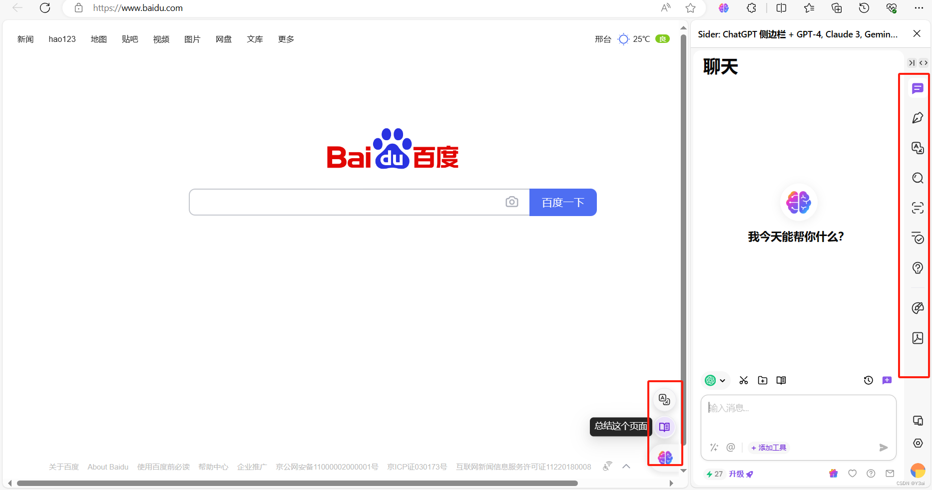This screenshot has height=490, width=932.
Task: Click the 百度一下 search button
Action: [x=563, y=202]
